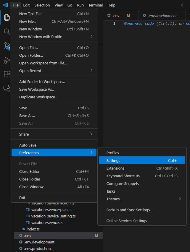The height and width of the screenshot is (252, 190).
Task: Click the go back arrow in title bar
Action: [183, 5]
